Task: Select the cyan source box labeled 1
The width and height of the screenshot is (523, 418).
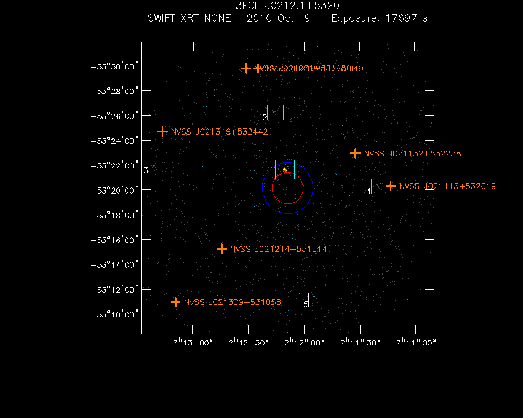Action: [285, 170]
